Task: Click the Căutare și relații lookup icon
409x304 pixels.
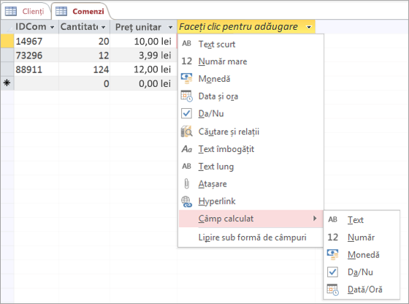Action: (x=186, y=132)
